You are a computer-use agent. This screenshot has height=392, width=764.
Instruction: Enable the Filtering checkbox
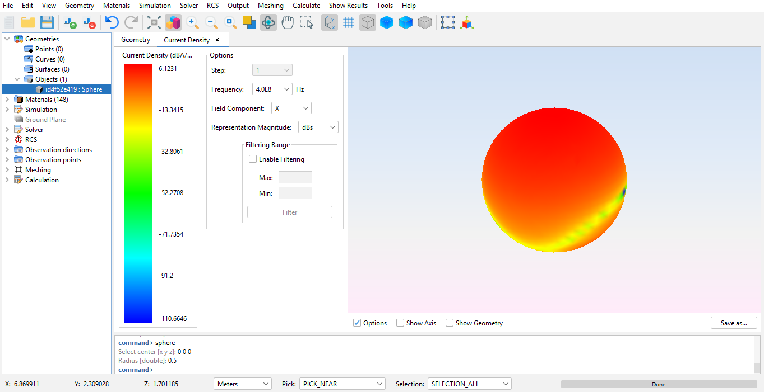tap(253, 159)
